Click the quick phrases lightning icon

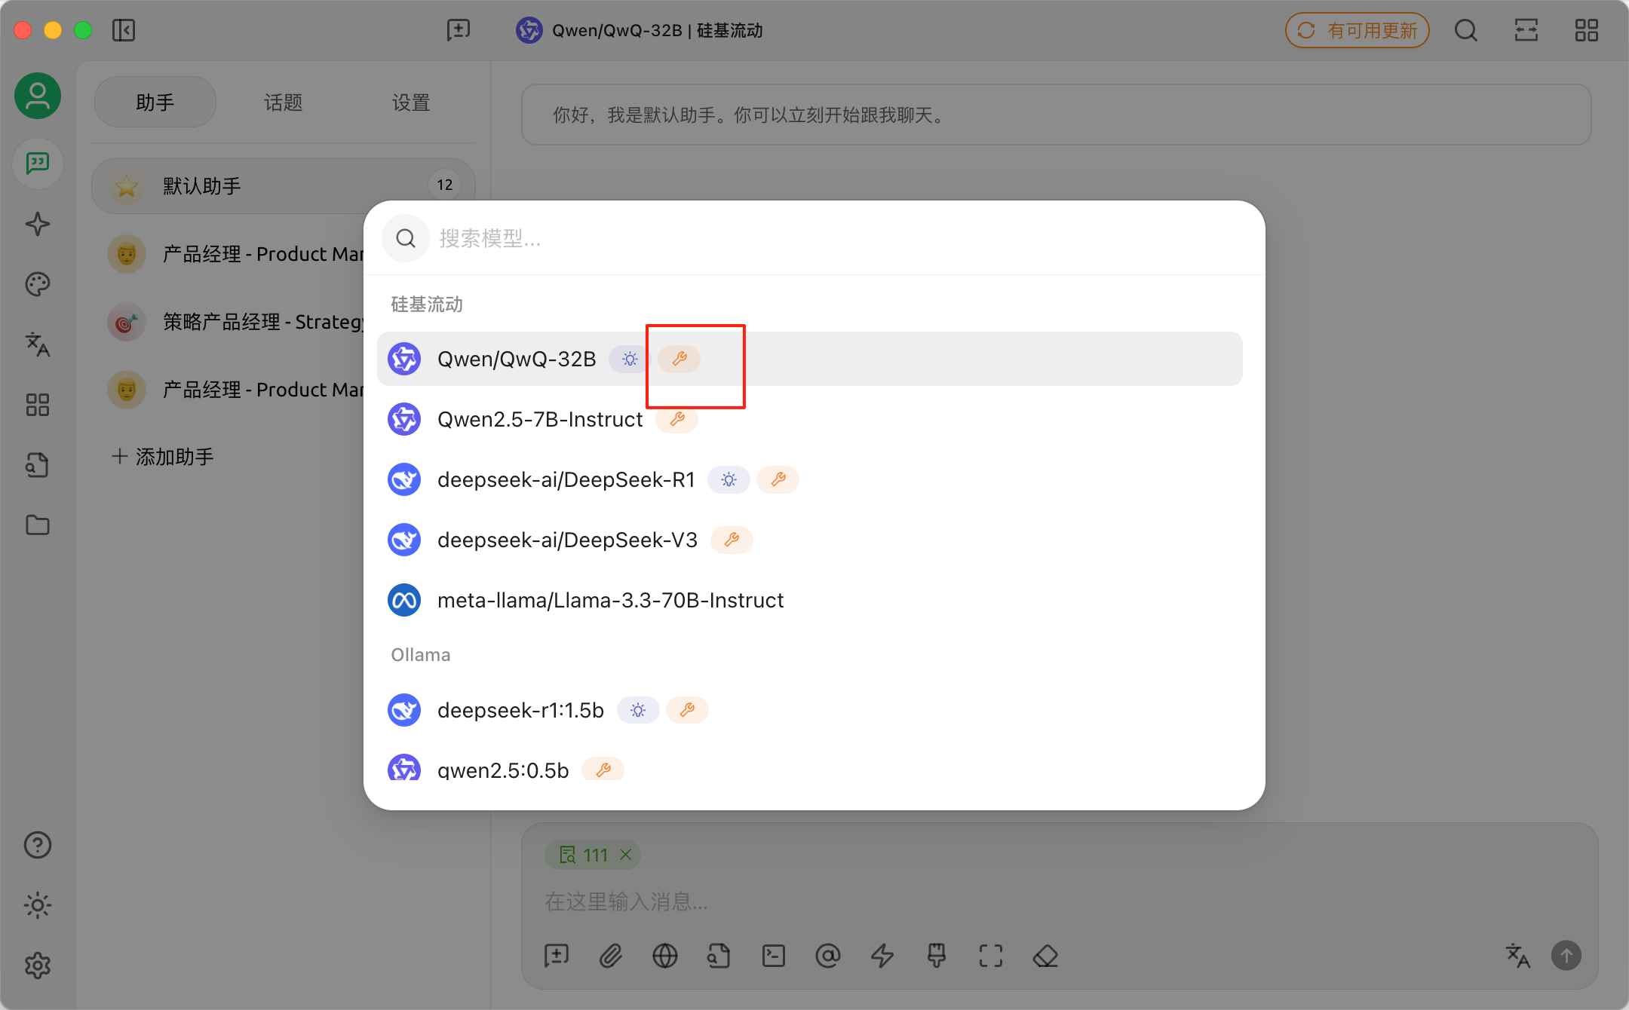(882, 956)
